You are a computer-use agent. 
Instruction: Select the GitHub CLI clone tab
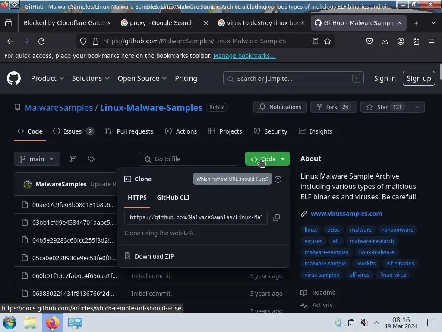(x=173, y=198)
